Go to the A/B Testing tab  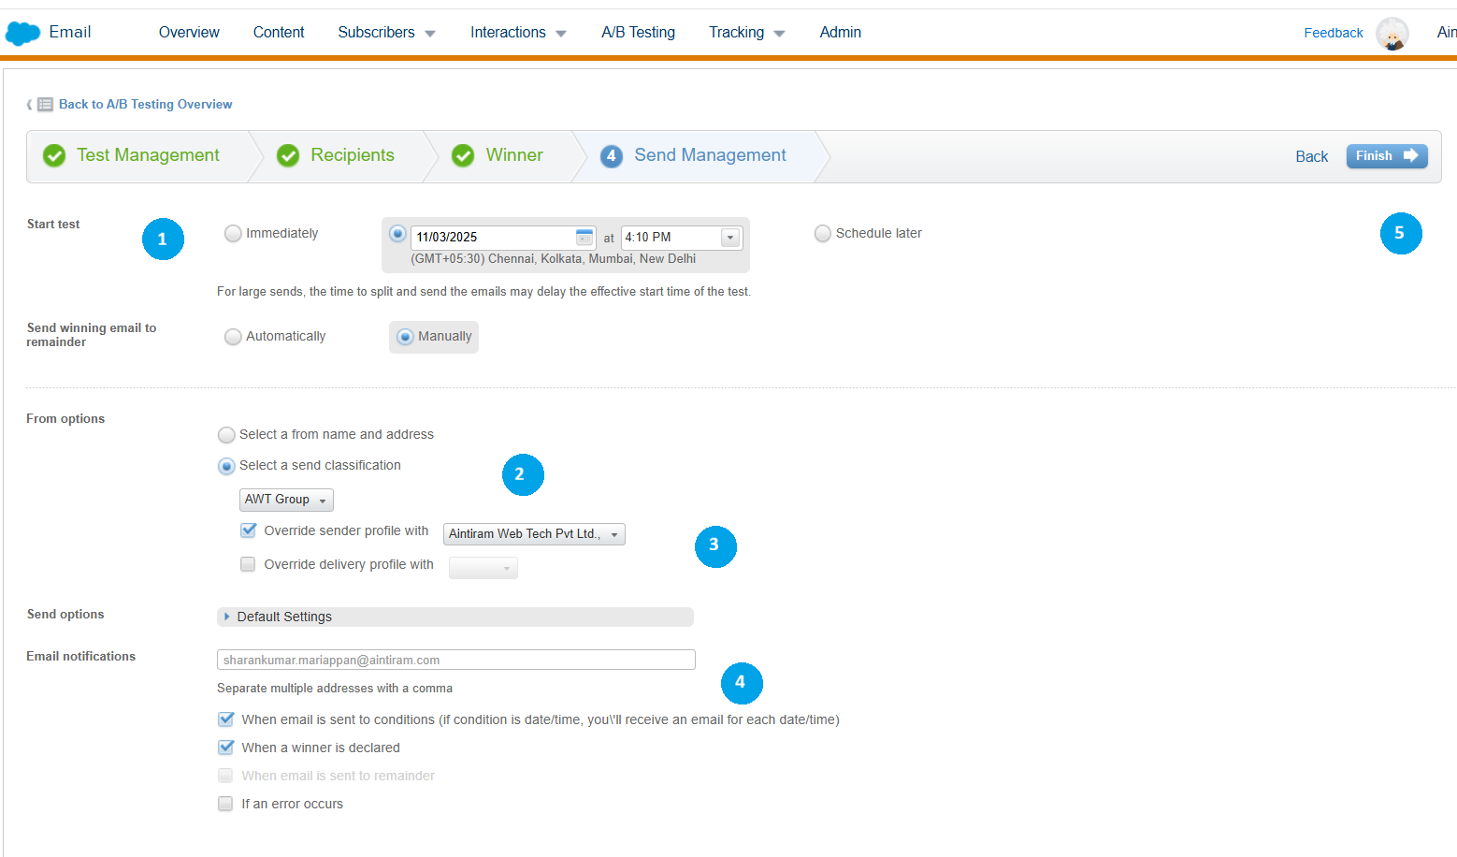pos(638,33)
